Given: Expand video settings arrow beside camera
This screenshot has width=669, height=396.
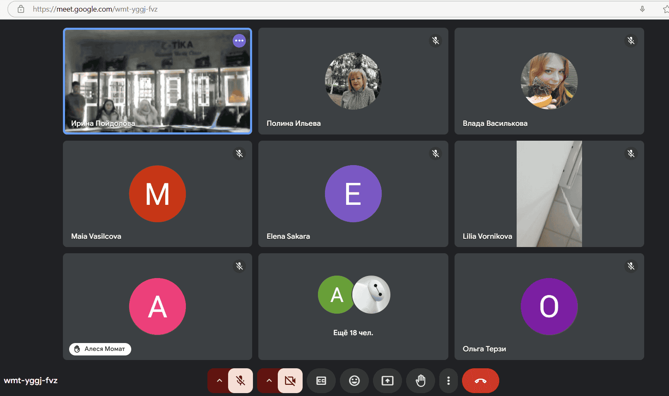Looking at the screenshot, I should (269, 381).
